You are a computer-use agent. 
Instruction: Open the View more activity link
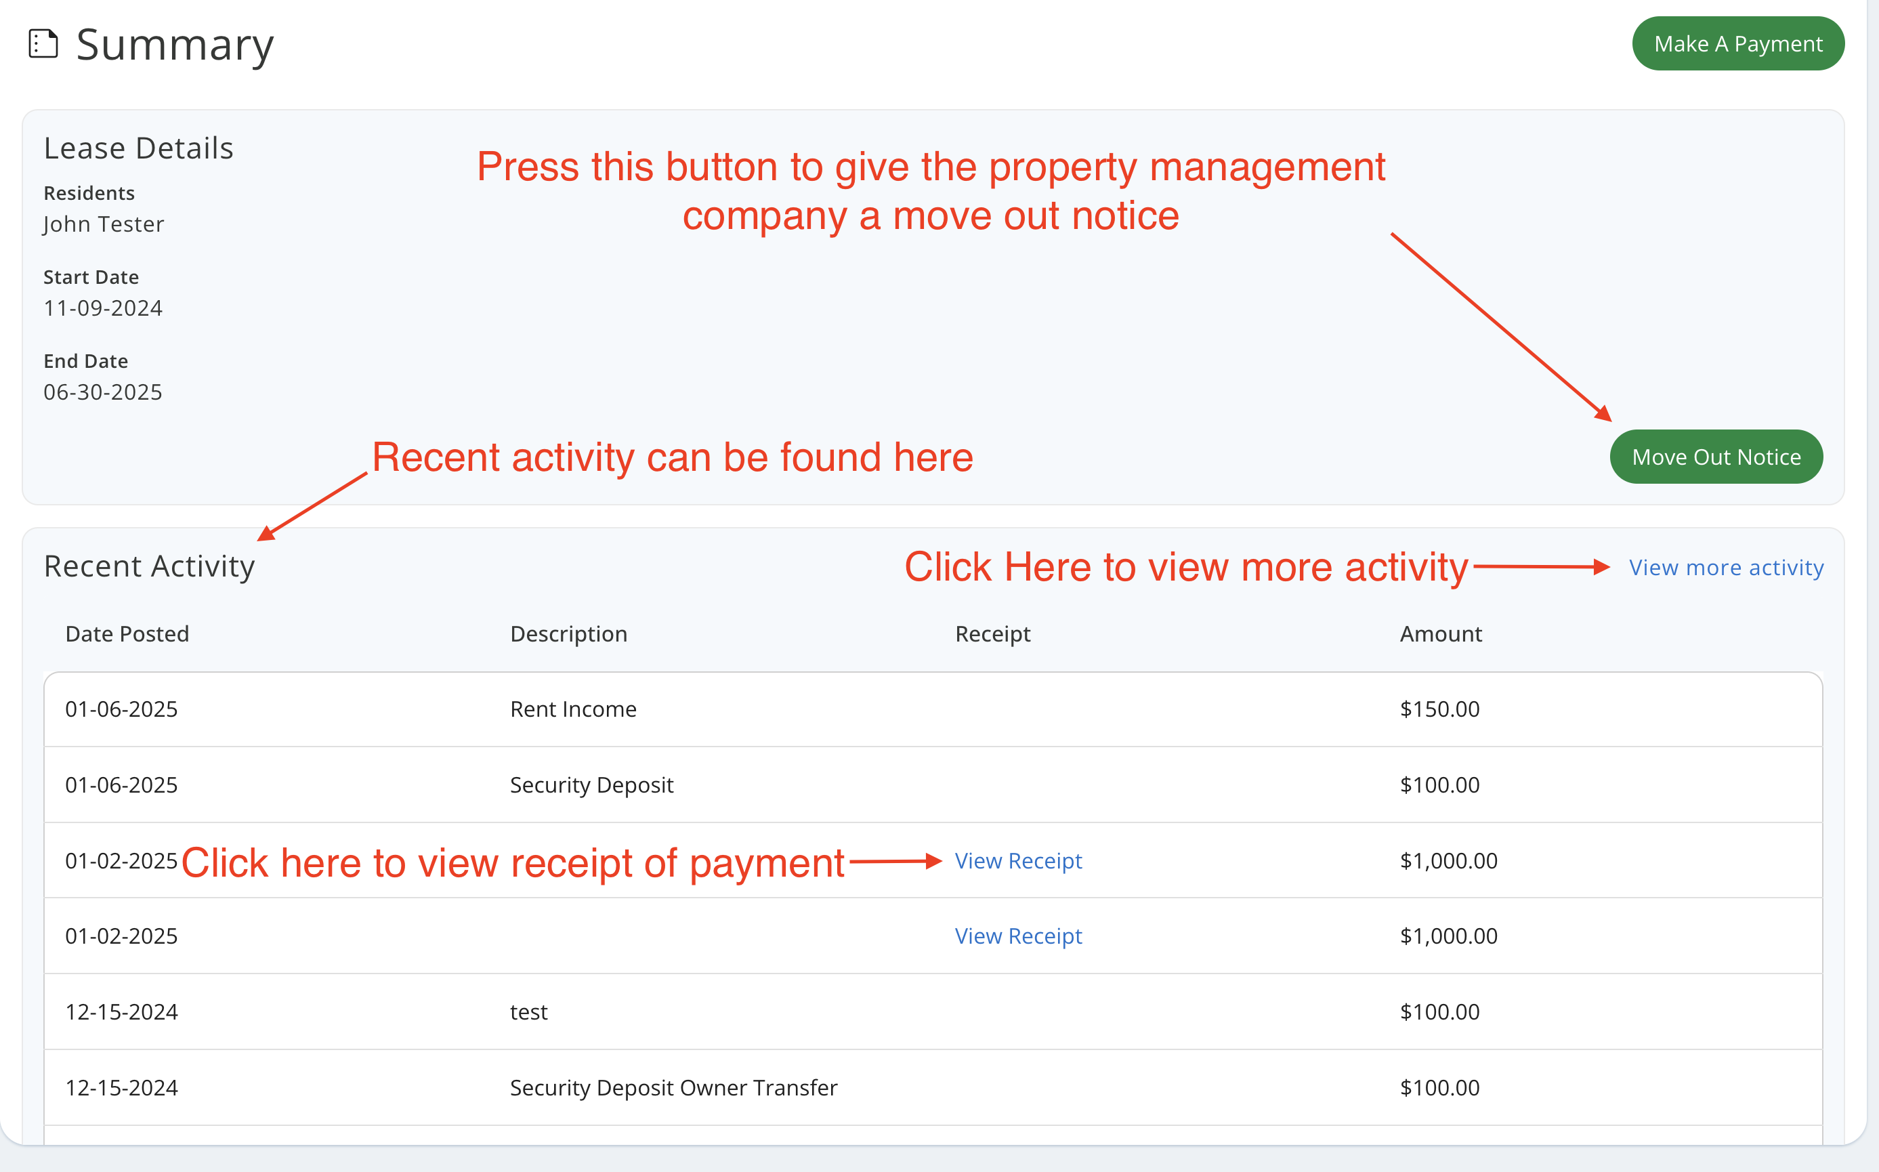(x=1726, y=568)
